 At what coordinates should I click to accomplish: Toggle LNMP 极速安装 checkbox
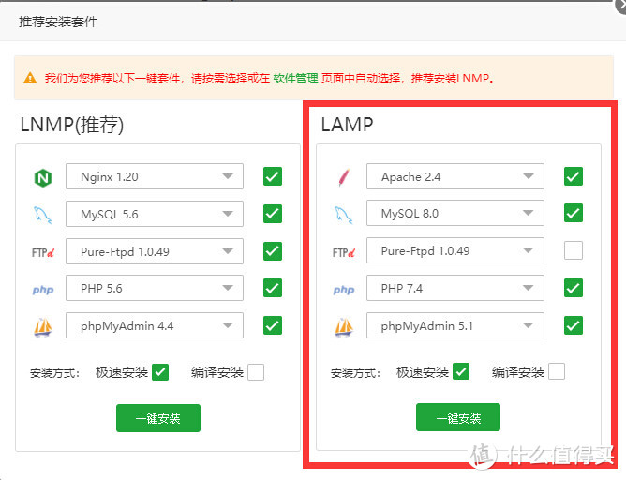click(x=160, y=372)
